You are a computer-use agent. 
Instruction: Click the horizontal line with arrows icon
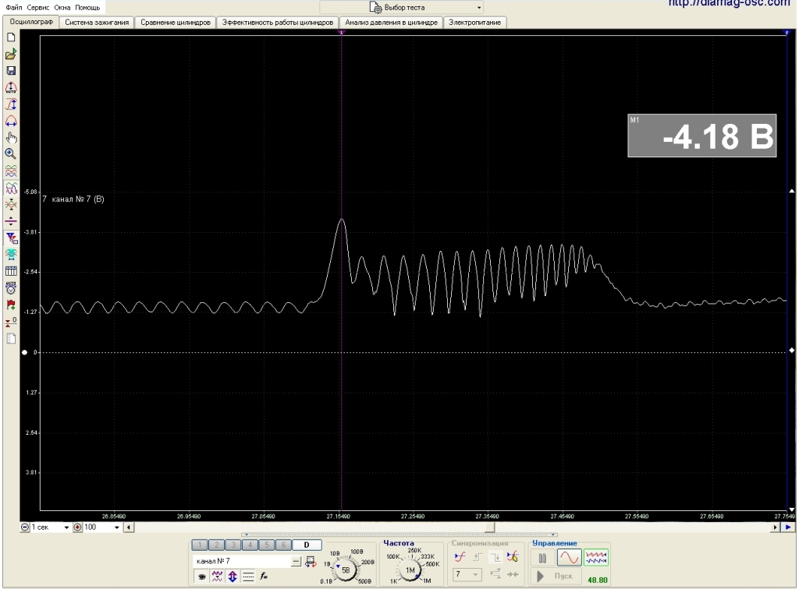tap(11, 221)
